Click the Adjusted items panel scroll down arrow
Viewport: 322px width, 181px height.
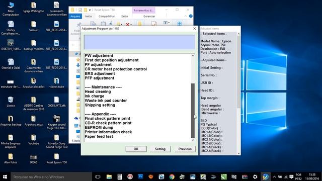(238, 153)
